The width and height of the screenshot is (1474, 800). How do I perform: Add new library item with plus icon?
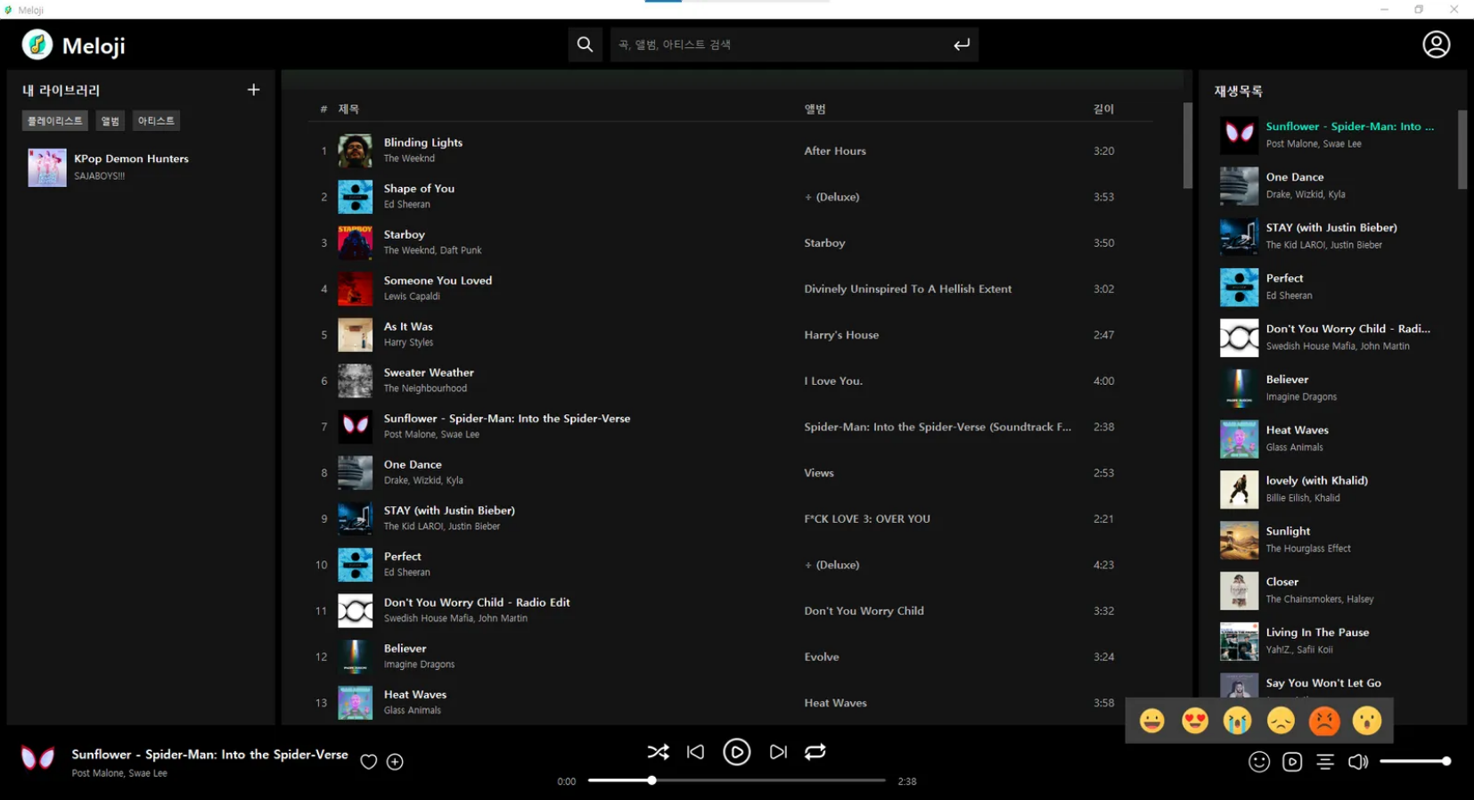pyautogui.click(x=253, y=90)
